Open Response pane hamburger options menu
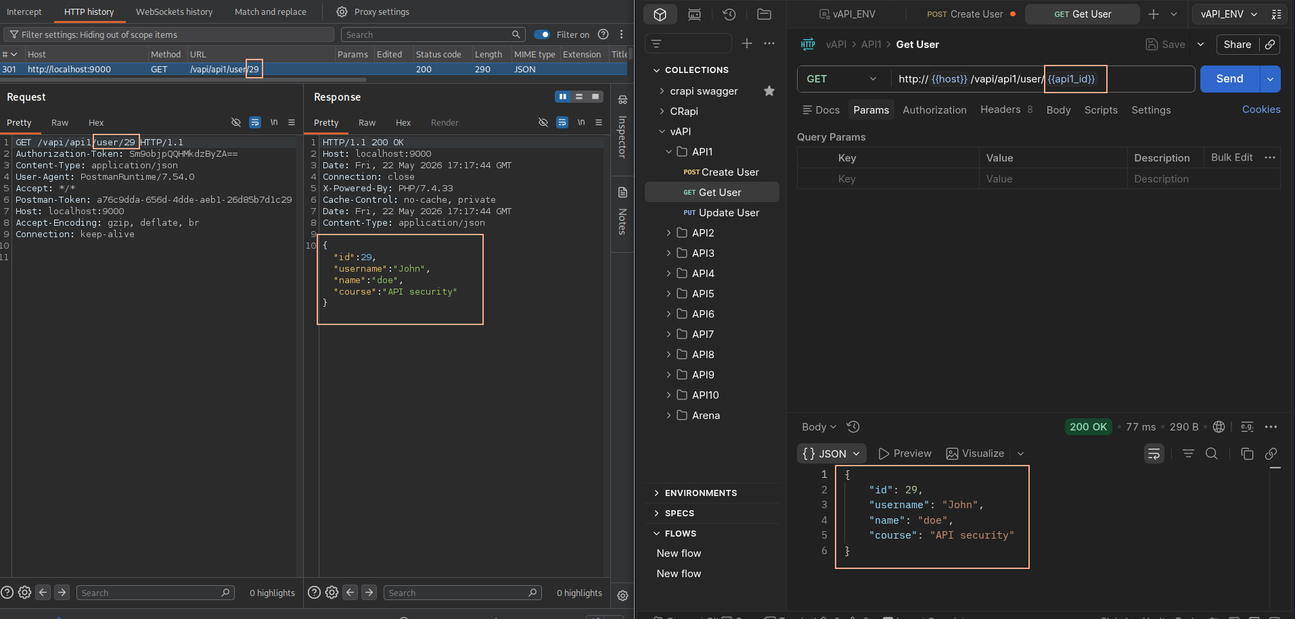 tap(599, 122)
